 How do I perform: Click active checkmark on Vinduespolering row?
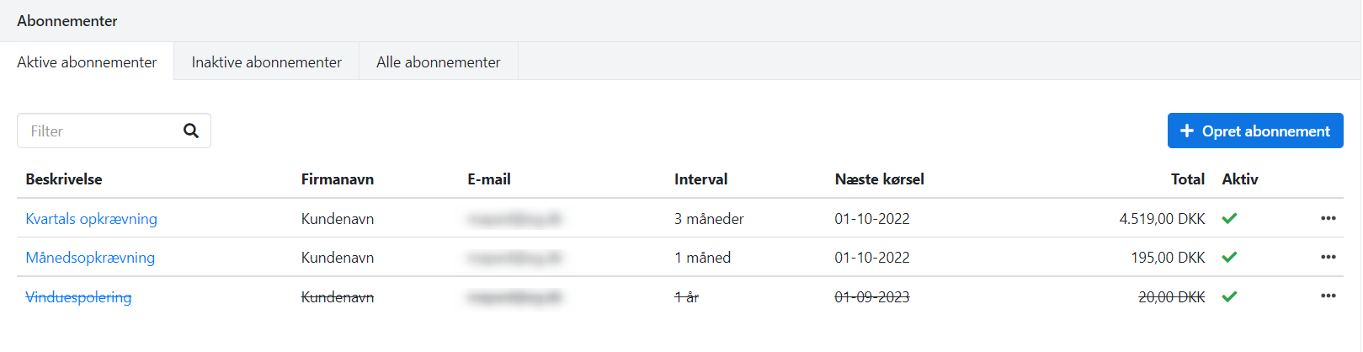[x=1229, y=296]
